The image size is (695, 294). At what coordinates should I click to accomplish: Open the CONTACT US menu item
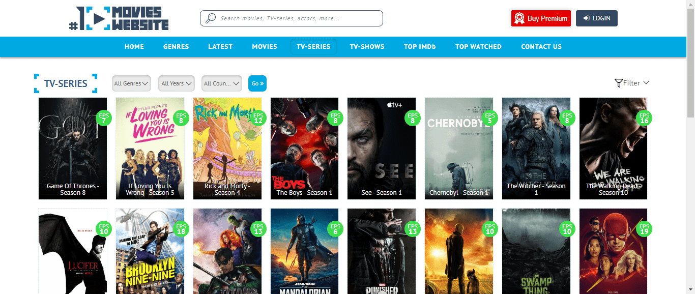pyautogui.click(x=541, y=46)
